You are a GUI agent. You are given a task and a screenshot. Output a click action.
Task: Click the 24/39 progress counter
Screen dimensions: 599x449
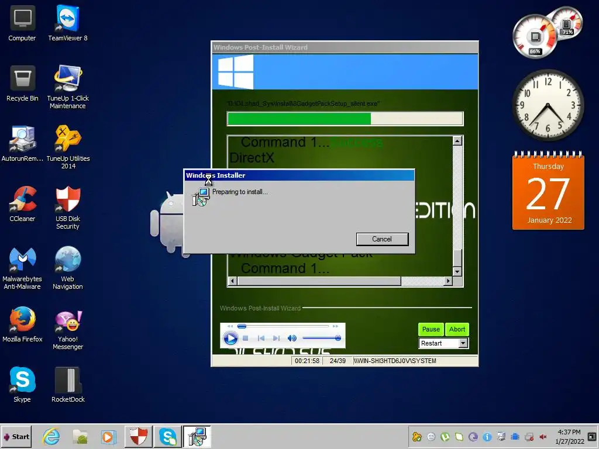(338, 361)
